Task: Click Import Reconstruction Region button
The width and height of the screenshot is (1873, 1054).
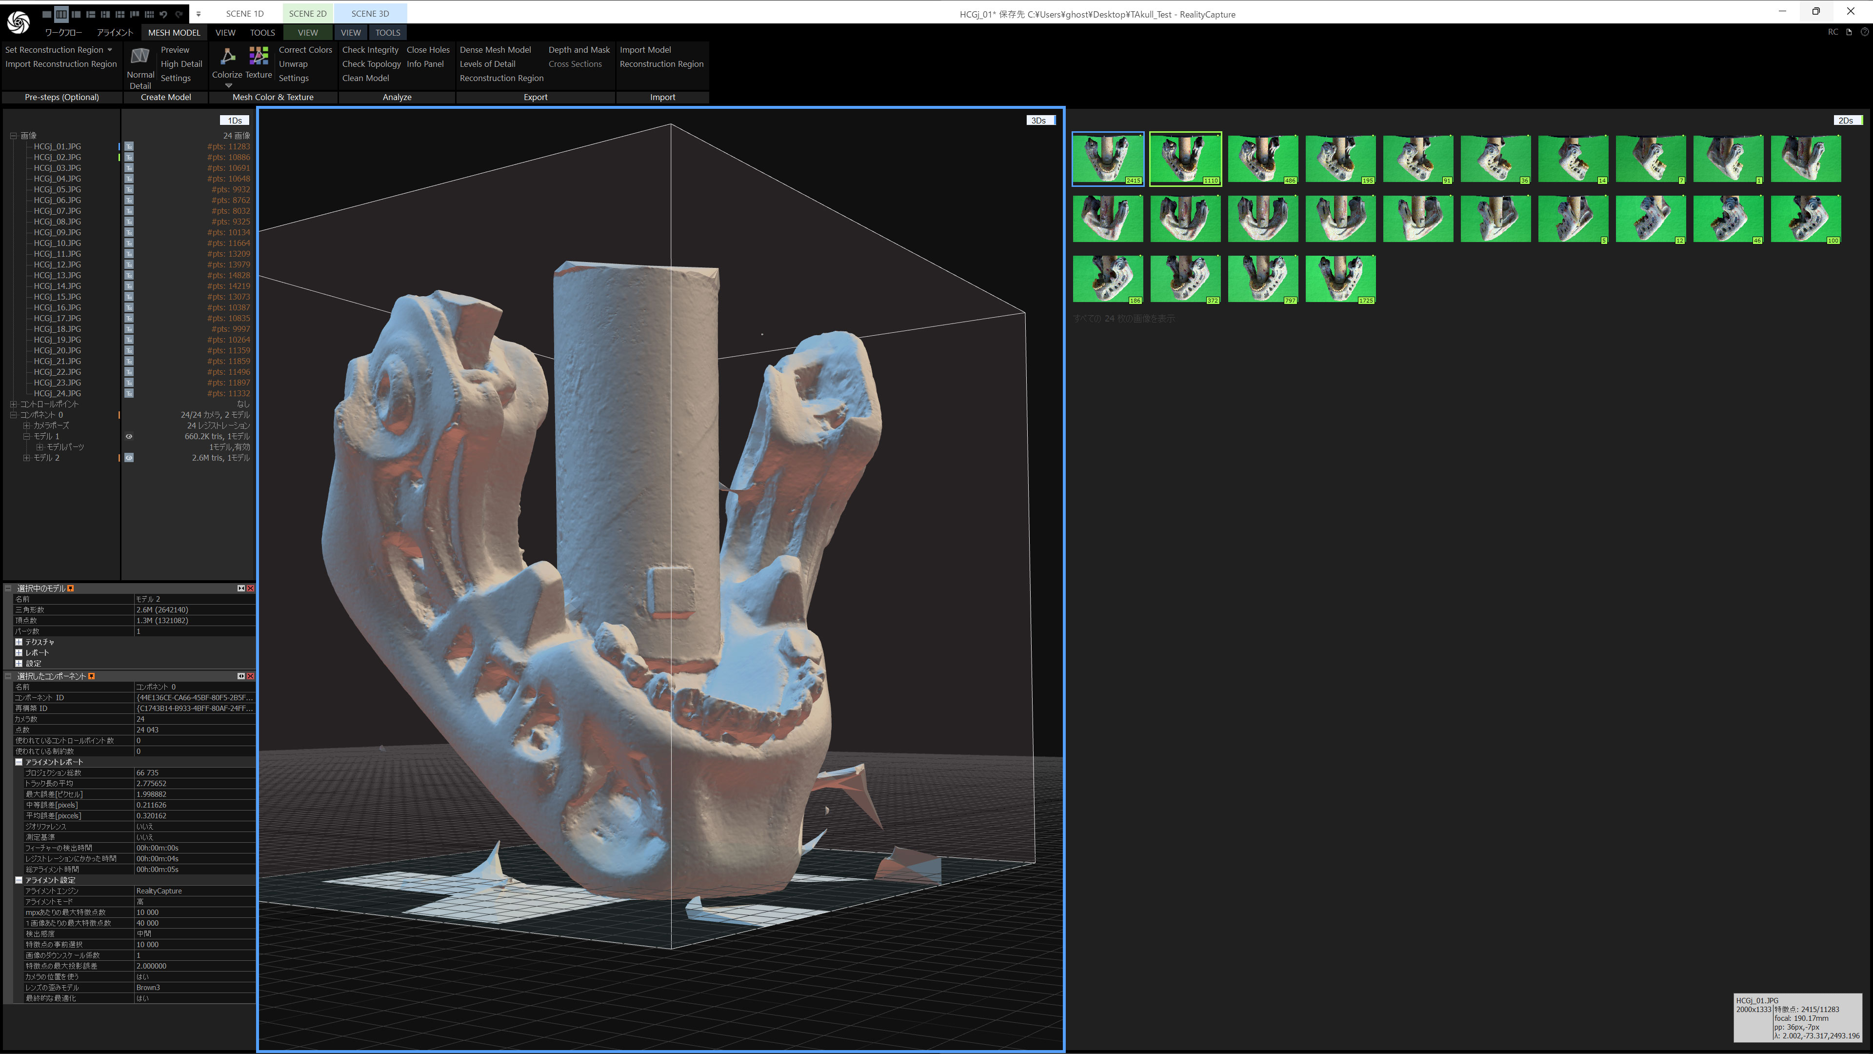Action: [x=61, y=64]
